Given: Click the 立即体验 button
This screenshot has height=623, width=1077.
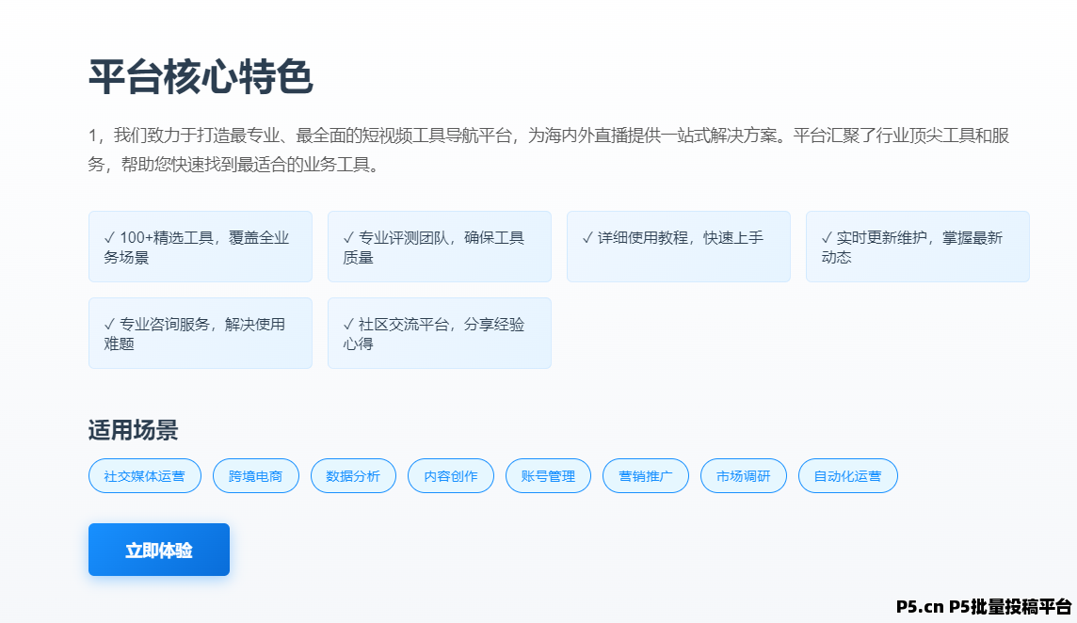Looking at the screenshot, I should (x=158, y=550).
